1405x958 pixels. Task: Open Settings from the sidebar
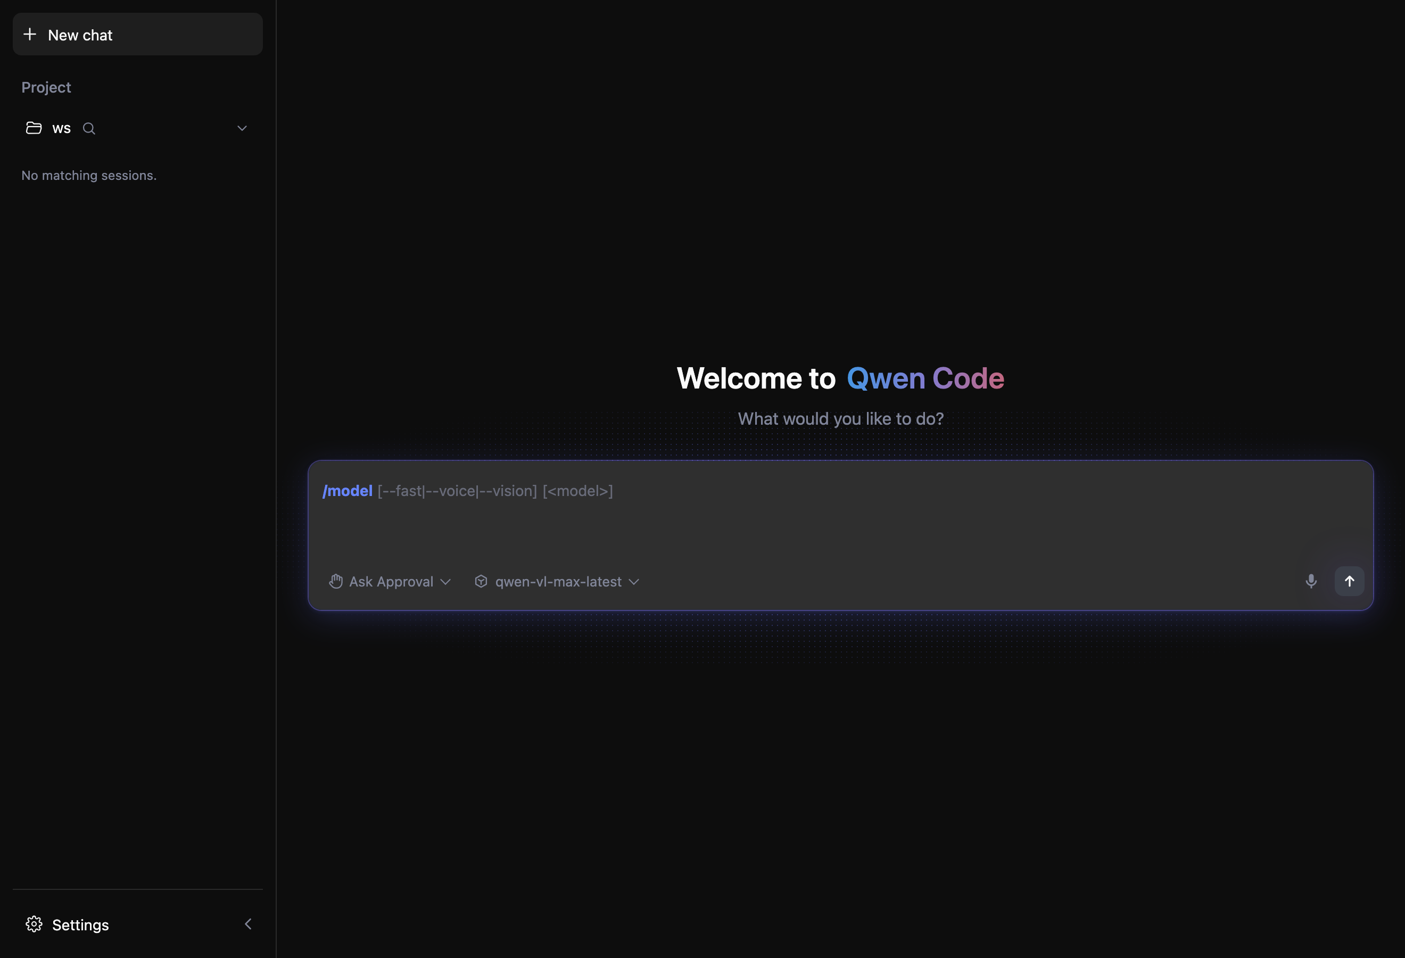pyautogui.click(x=80, y=925)
